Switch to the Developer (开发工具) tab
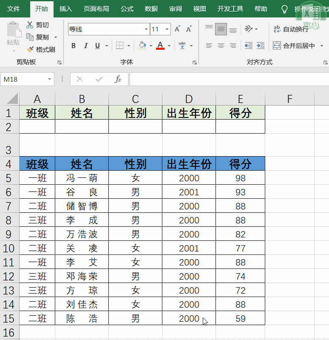Image resolution: width=329 pixels, height=340 pixels. [x=230, y=9]
